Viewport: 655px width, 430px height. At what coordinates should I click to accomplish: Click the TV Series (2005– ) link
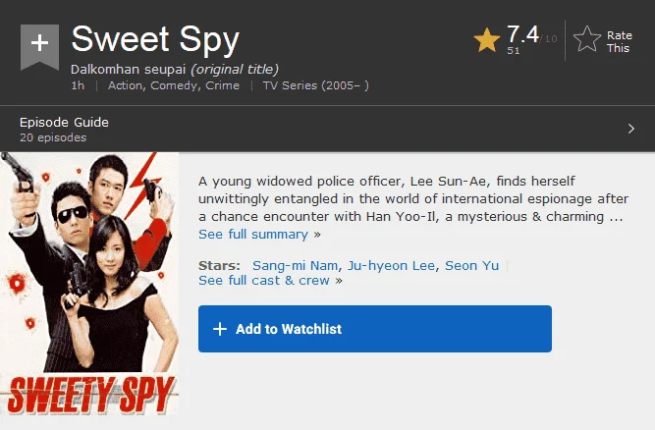tap(316, 85)
